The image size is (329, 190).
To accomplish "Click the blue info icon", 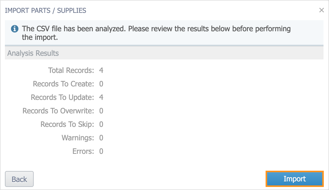I will coord(14,28).
